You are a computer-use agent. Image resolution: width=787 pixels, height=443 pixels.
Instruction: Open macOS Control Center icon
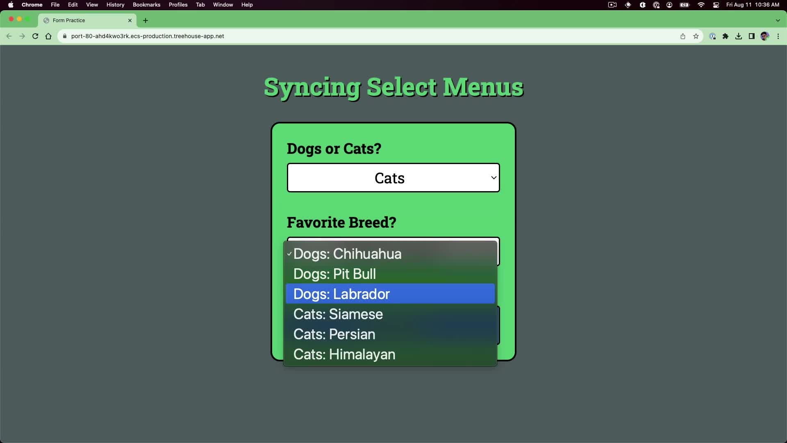pos(716,5)
